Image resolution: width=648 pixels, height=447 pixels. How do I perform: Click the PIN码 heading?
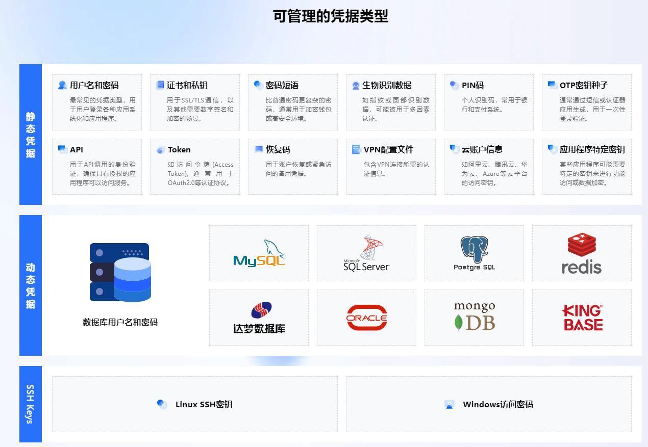(x=472, y=85)
